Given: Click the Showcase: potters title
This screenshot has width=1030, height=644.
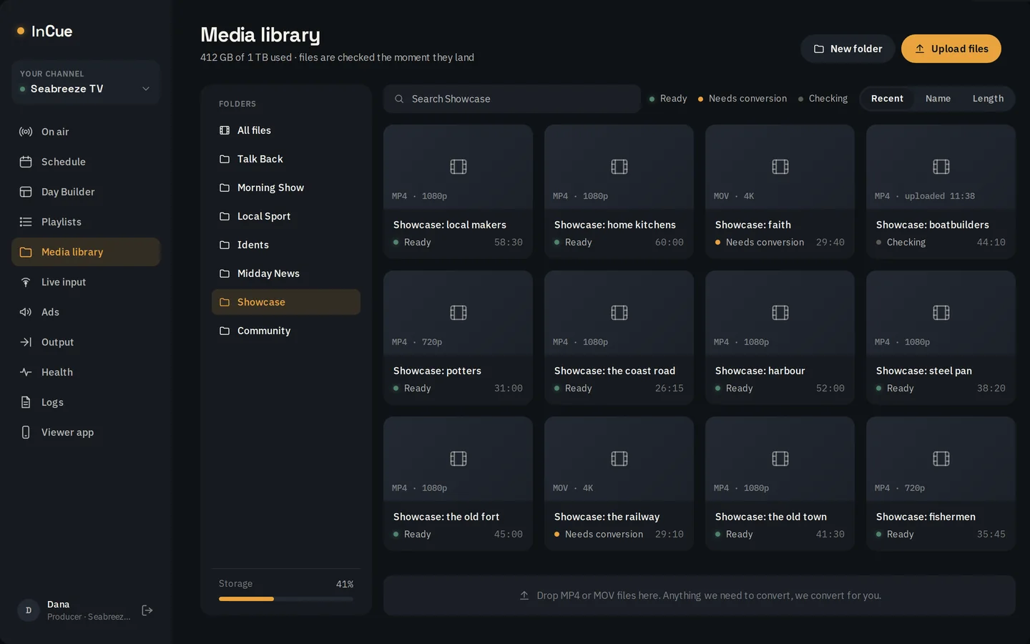Looking at the screenshot, I should (437, 371).
